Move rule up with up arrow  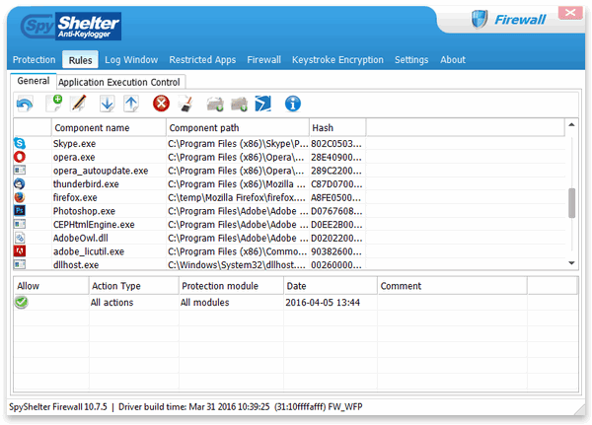(131, 104)
